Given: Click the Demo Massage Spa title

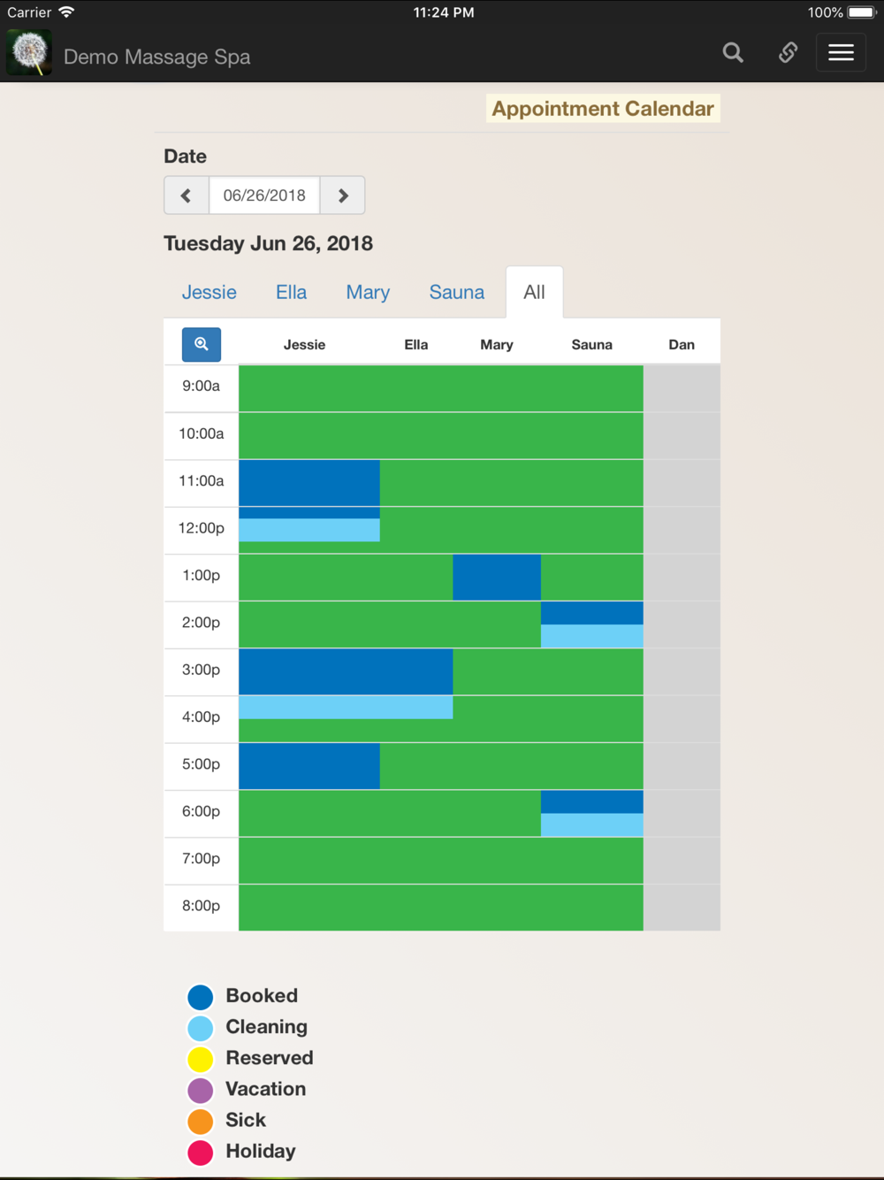Looking at the screenshot, I should [157, 57].
